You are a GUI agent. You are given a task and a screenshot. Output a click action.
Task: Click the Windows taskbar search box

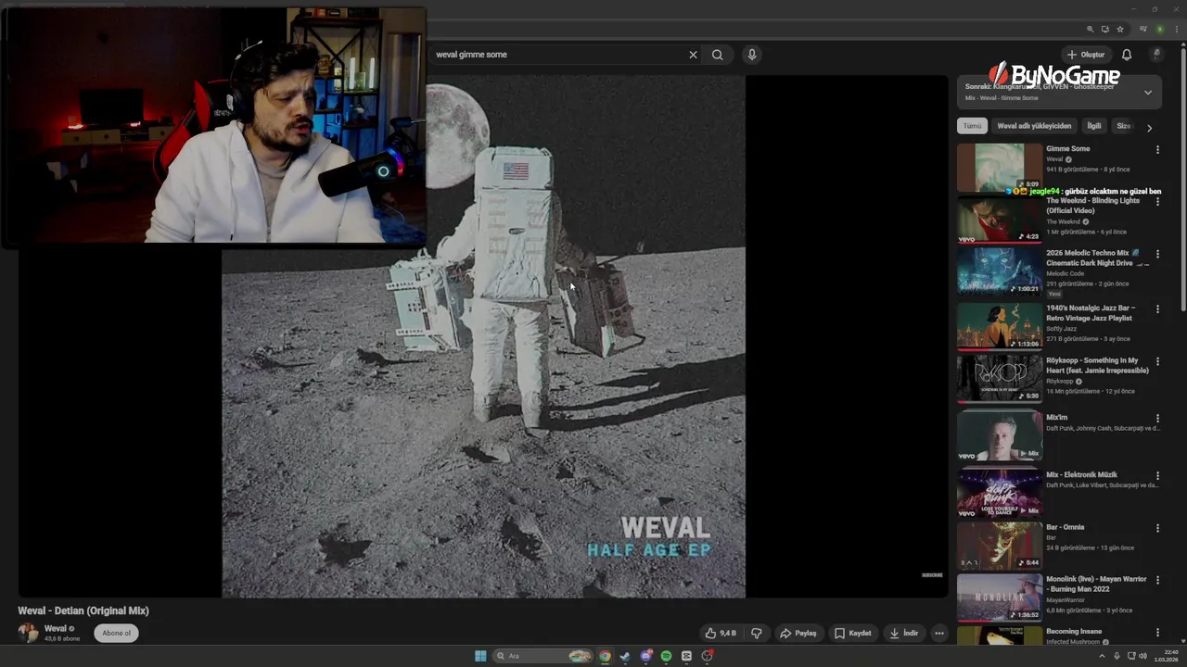[542, 656]
